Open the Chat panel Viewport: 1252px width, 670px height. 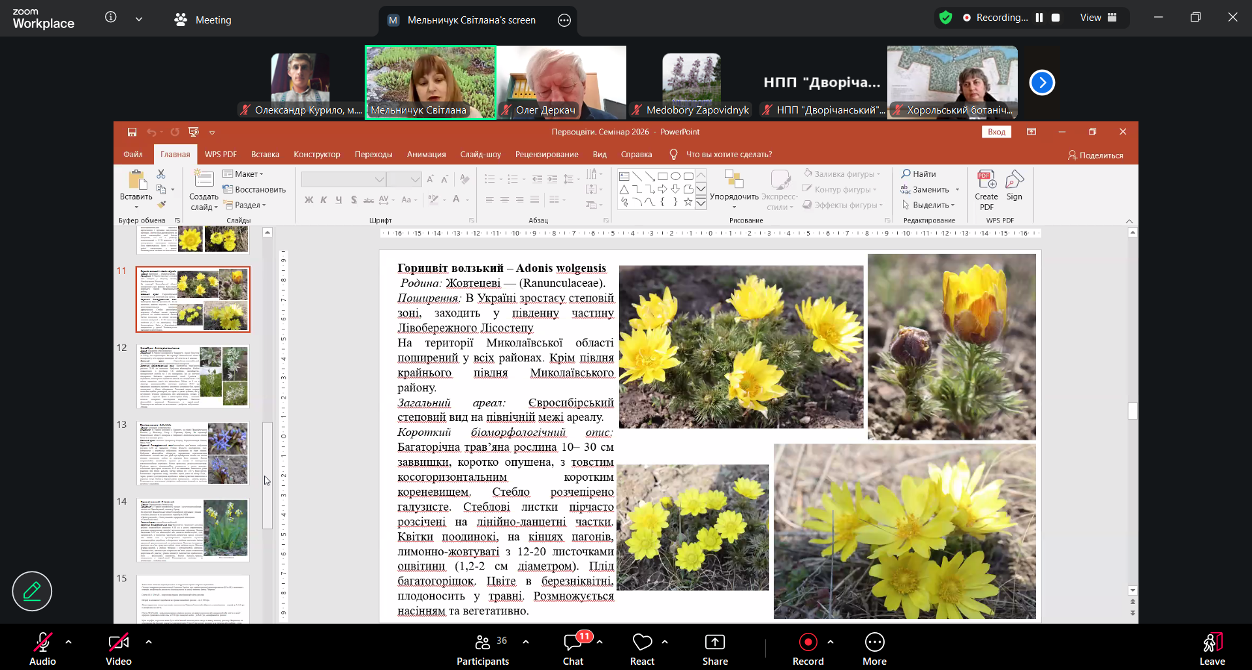click(573, 643)
